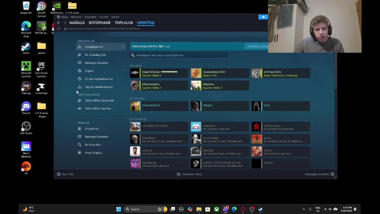This screenshot has width=380, height=214.
Task: Open Eiserpiente41 online friend card
Action: pos(159,106)
